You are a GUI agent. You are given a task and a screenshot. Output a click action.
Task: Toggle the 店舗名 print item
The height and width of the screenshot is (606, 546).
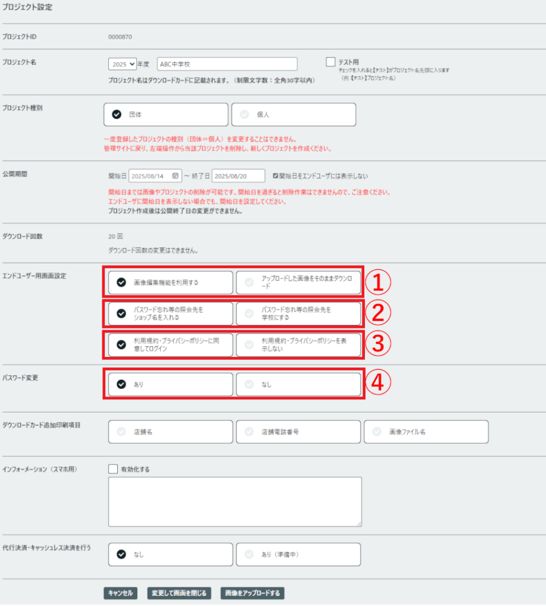point(171,432)
